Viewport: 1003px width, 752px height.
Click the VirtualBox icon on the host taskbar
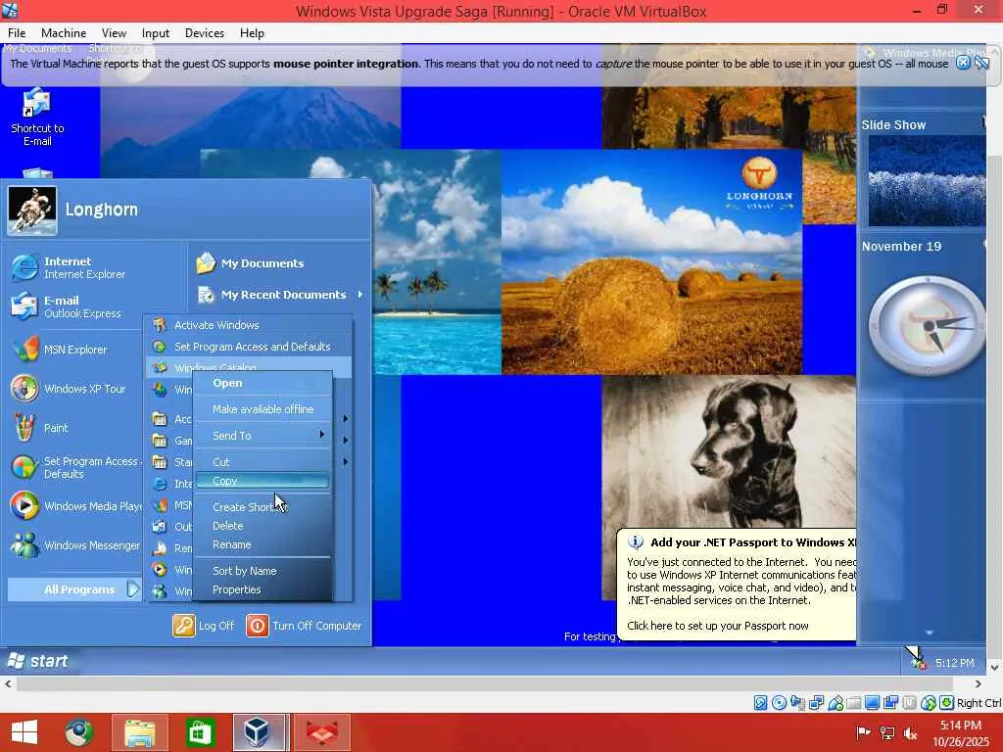pos(259,732)
